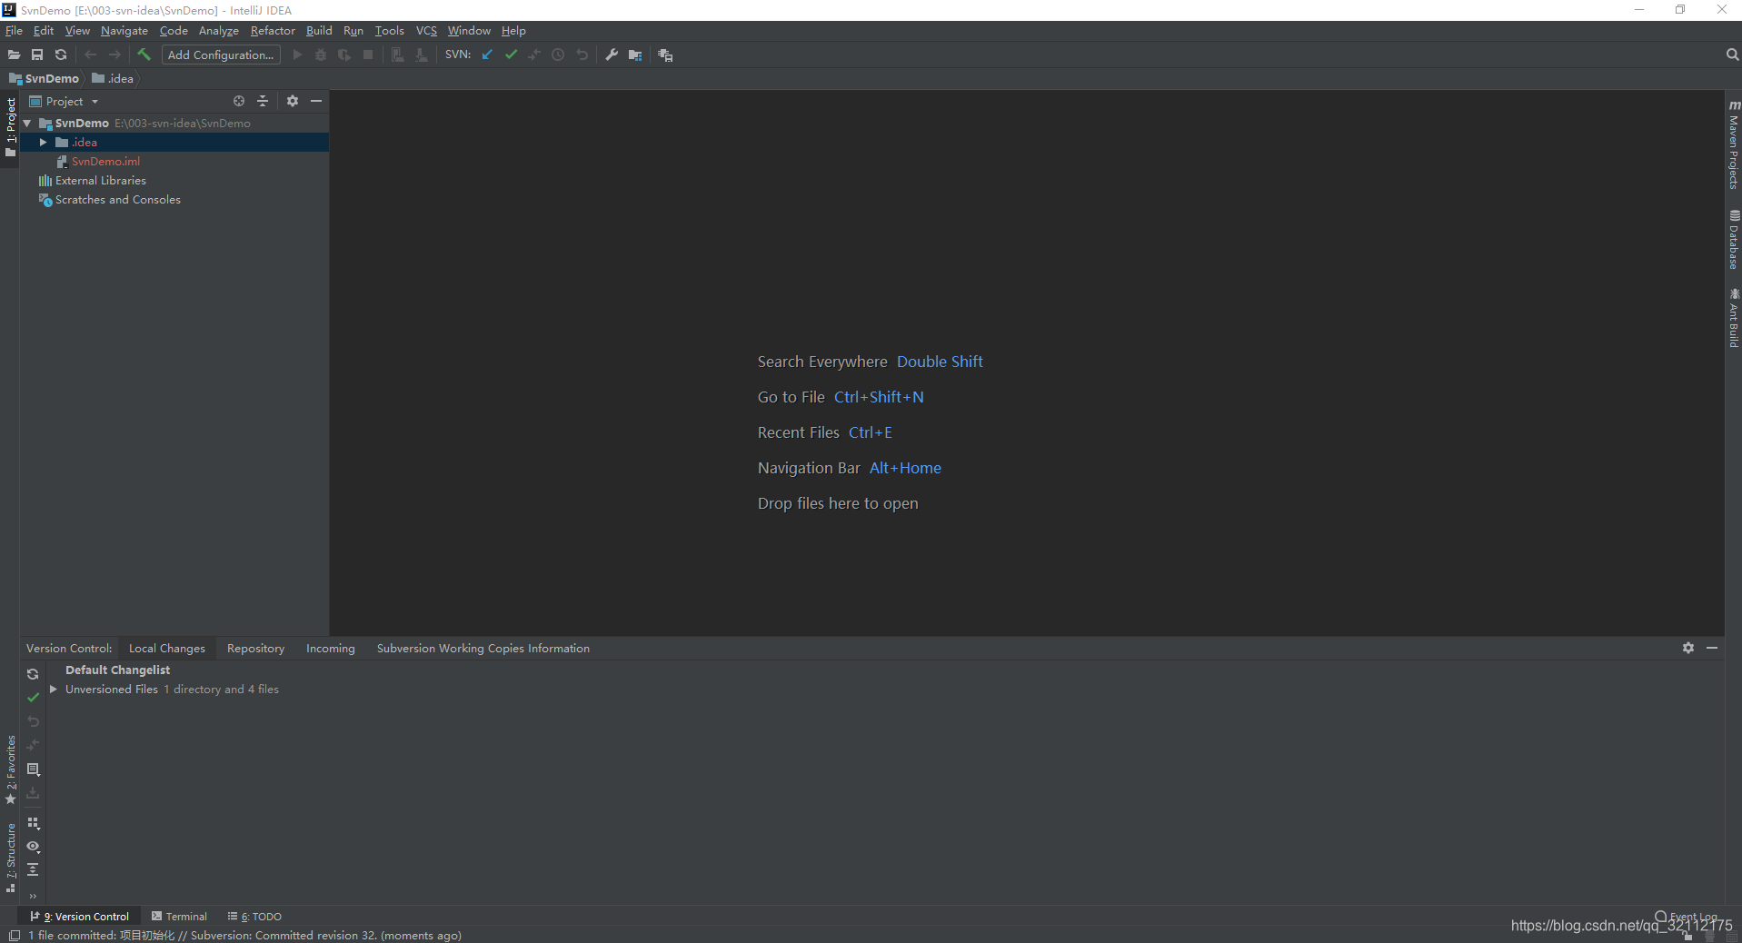Open the Maven Projects side panel
This screenshot has width=1742, height=943.
coord(1734,144)
